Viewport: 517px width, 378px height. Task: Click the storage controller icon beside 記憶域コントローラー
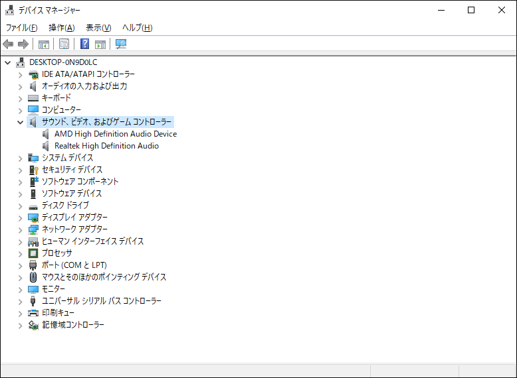pyautogui.click(x=33, y=325)
